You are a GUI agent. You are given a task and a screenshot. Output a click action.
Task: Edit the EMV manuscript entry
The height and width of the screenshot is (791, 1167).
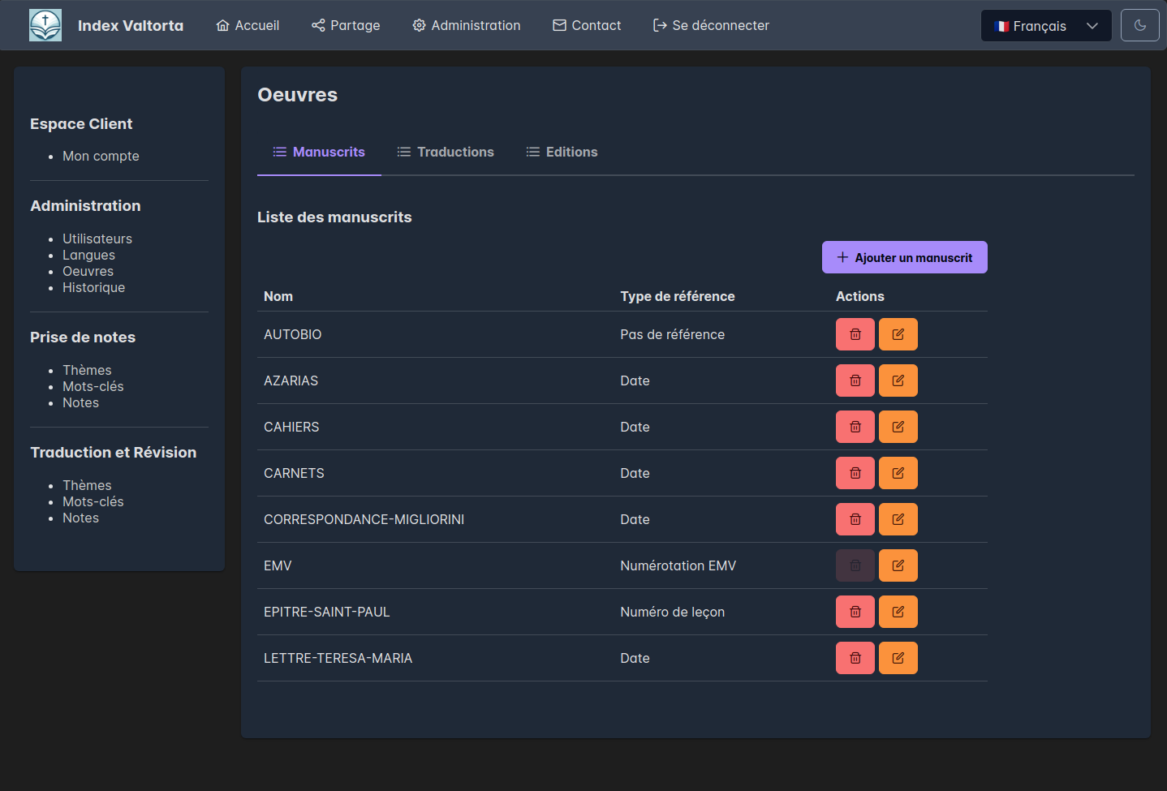[898, 565]
